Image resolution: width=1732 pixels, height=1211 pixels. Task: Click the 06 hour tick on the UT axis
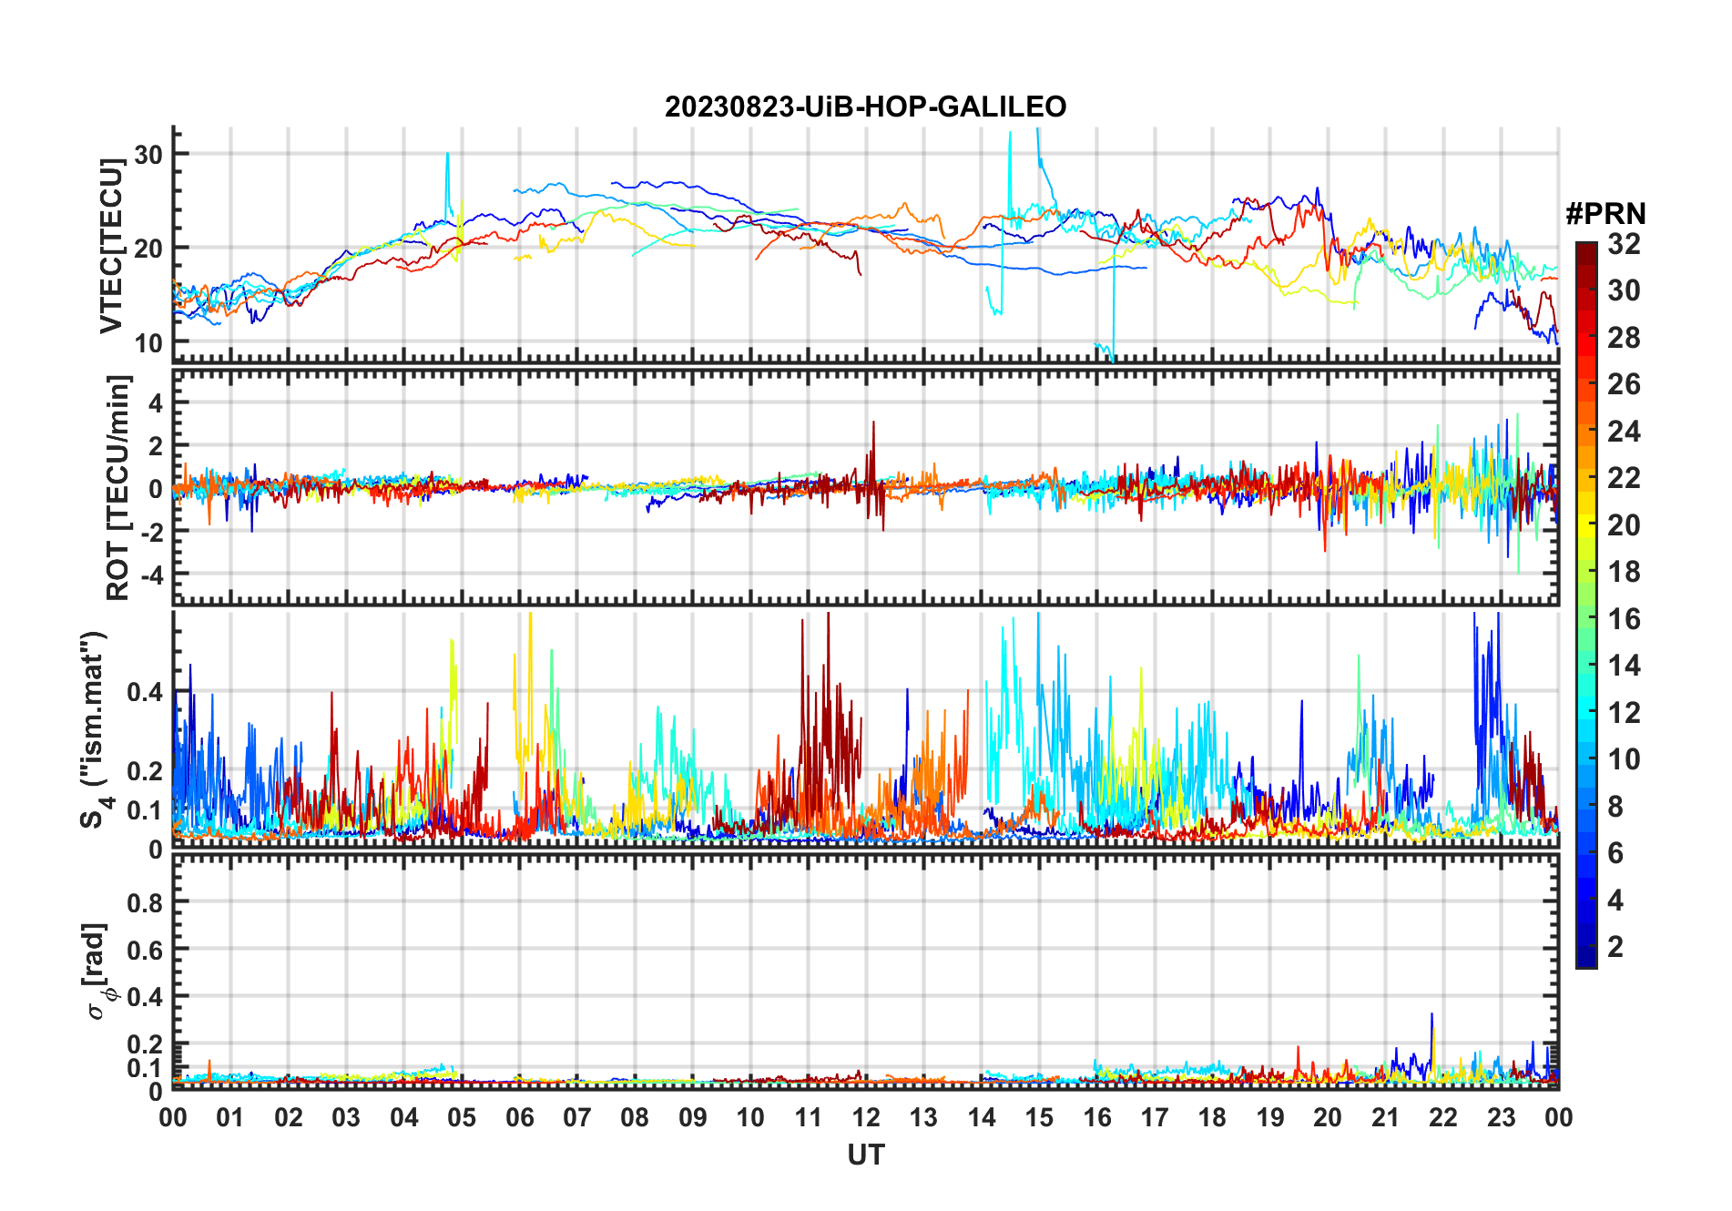click(x=519, y=1118)
